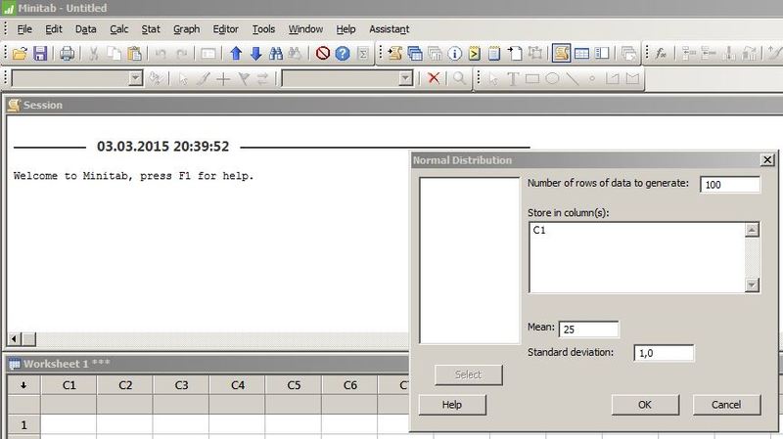This screenshot has width=783, height=439.
Task: Expand the first toolbar combo box dropdown
Action: [x=136, y=78]
